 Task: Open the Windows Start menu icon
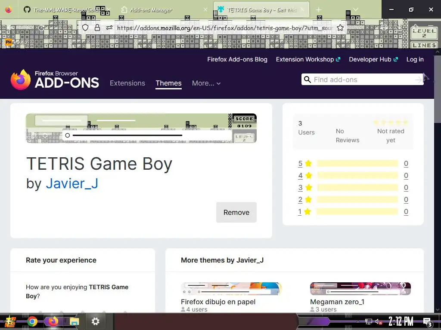pos(10,321)
